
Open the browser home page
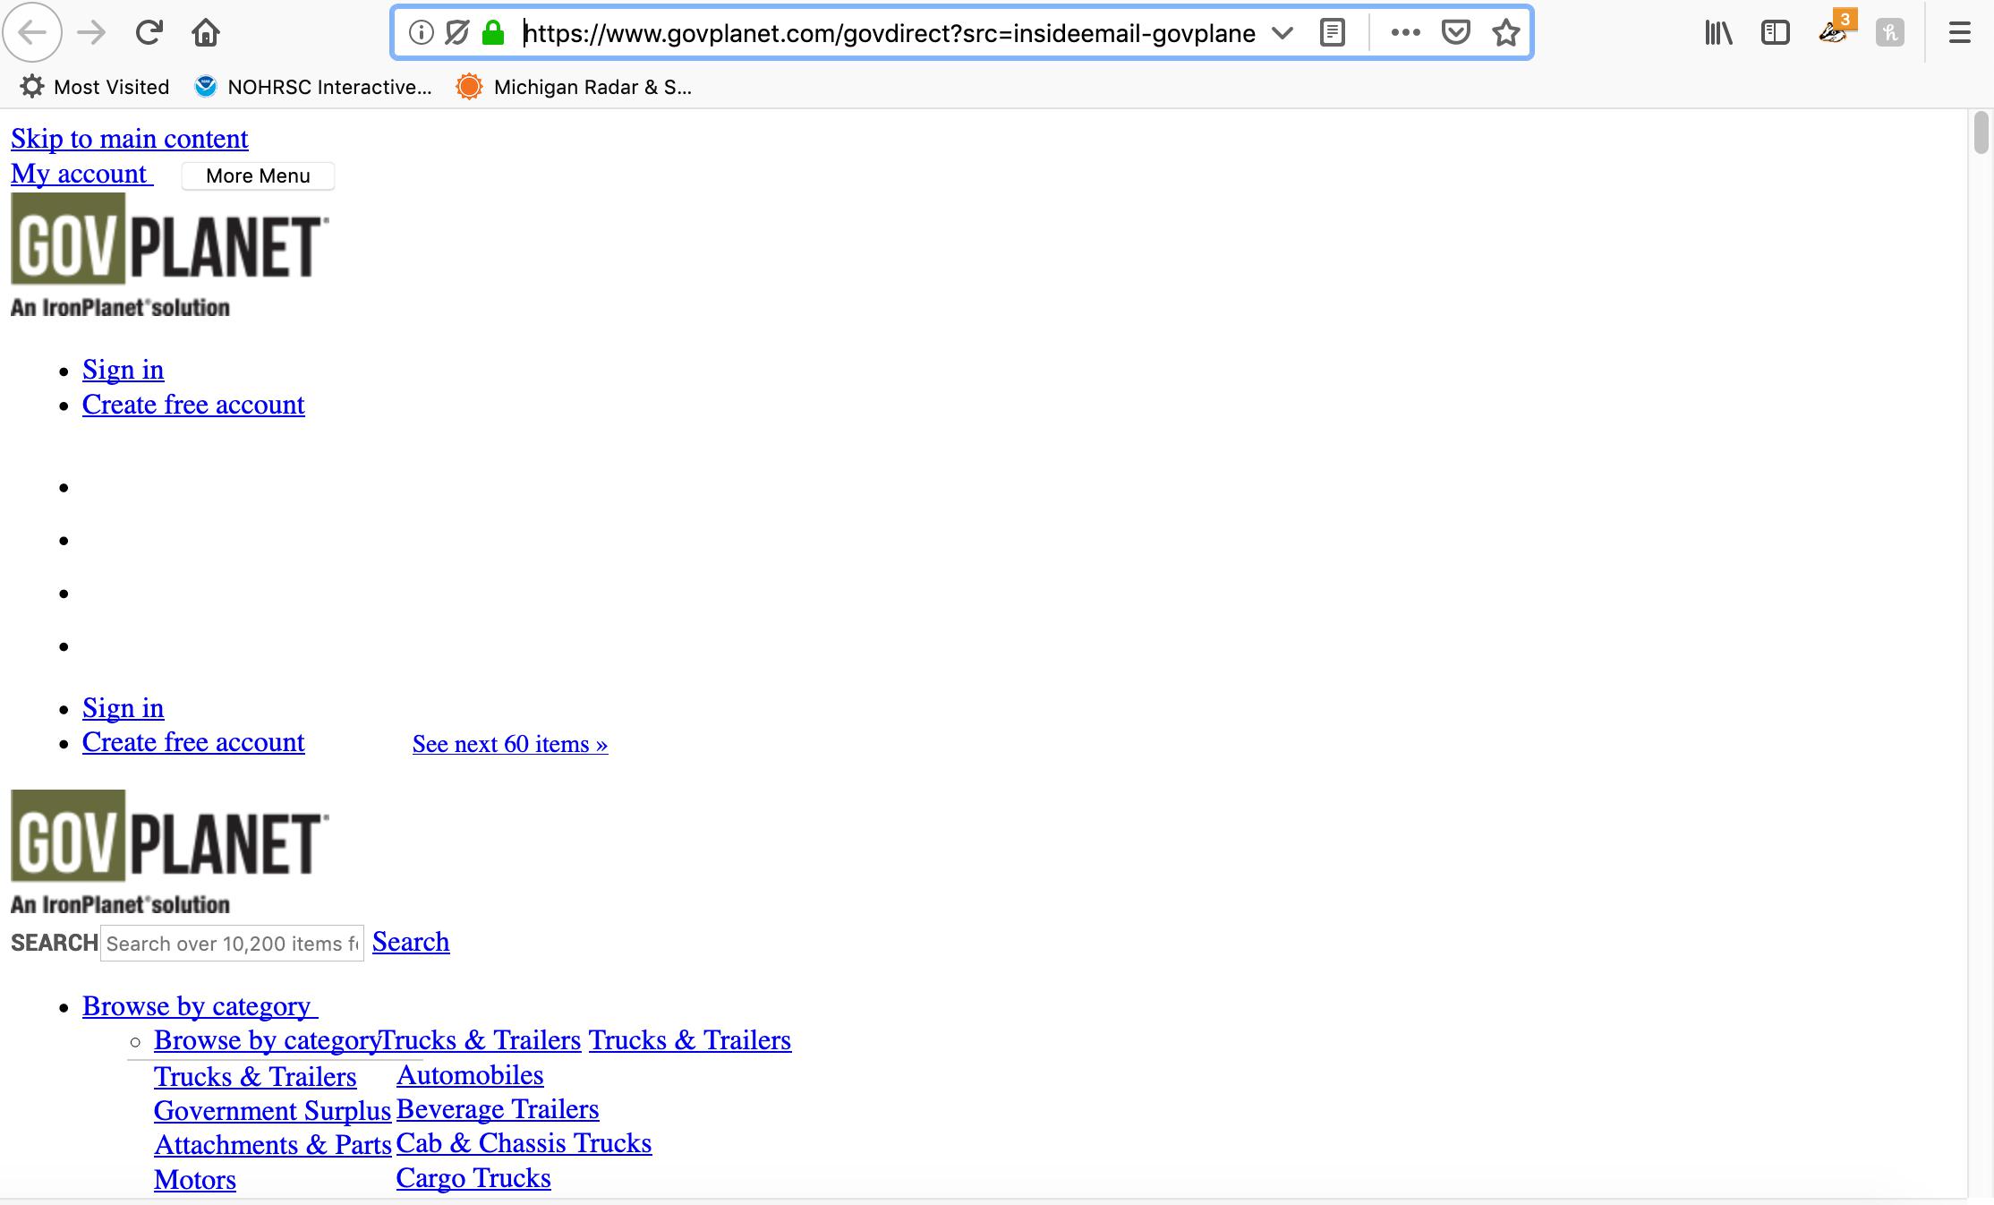click(206, 32)
